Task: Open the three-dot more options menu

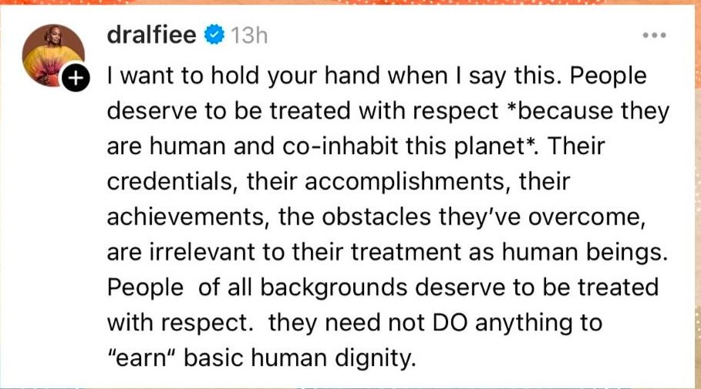Action: click(654, 35)
